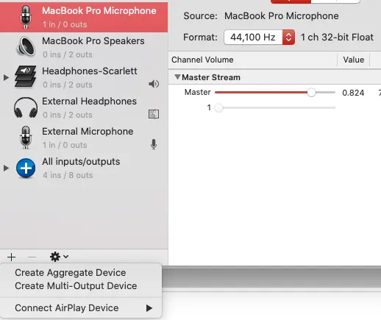Click the Master volume slider handle
The width and height of the screenshot is (381, 320).
(x=311, y=93)
